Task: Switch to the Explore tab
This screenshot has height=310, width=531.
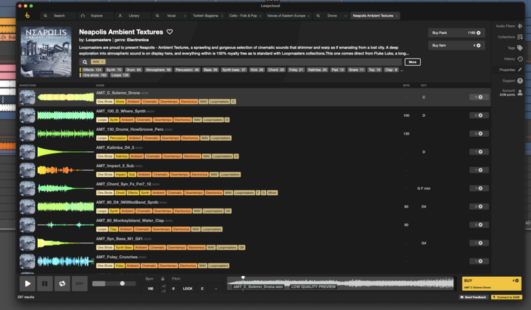Action: [95, 15]
